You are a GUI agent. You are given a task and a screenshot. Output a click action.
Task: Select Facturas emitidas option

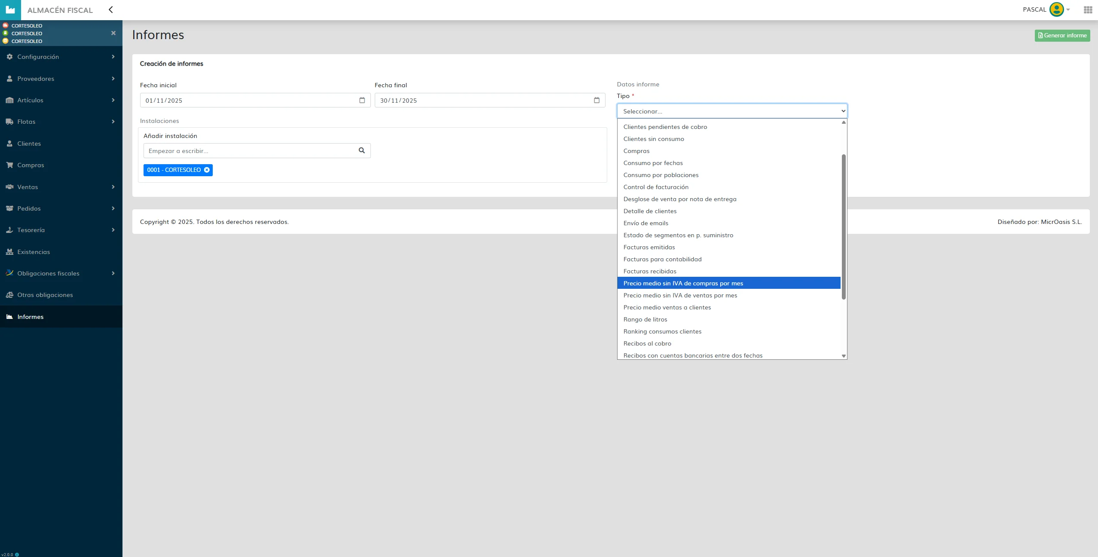click(x=729, y=247)
